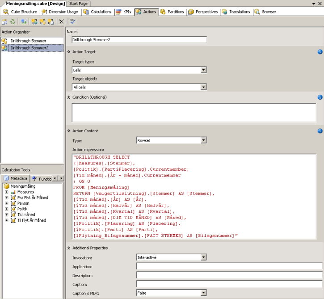Click the Description input field
Screen dimensions: 324x299
(229, 275)
